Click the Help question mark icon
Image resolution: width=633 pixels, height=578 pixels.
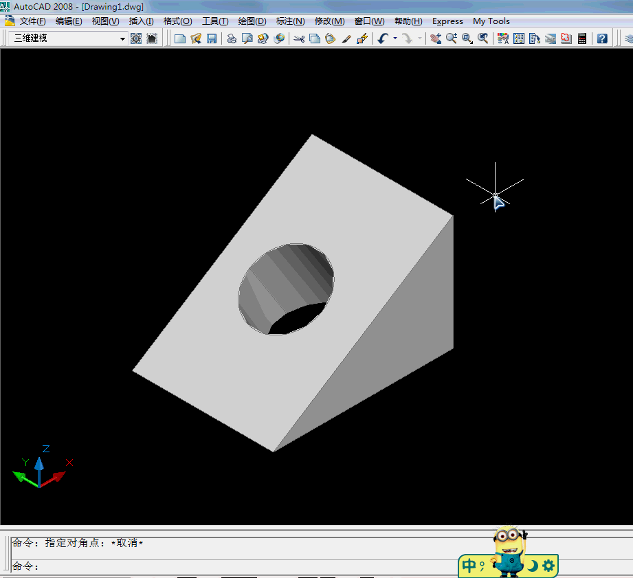coord(602,38)
